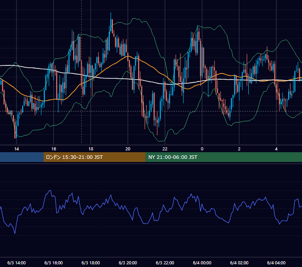Click the '6/3 14:00' label on oscillator axis
The image size is (302, 267).
16,263
